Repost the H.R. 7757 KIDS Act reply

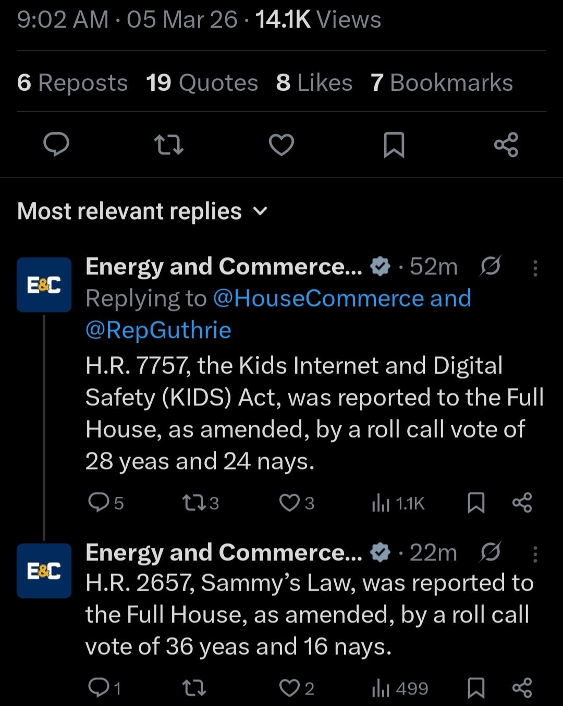coord(193,502)
